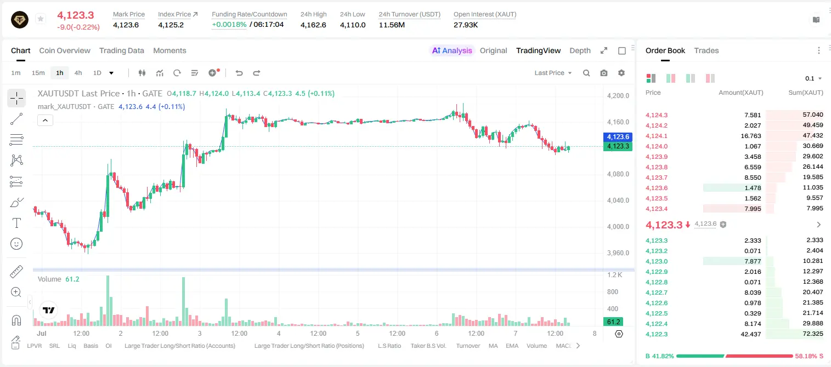Image resolution: width=831 pixels, height=367 pixels.
Task: Open the AI Analysis button
Action: [x=452, y=50]
